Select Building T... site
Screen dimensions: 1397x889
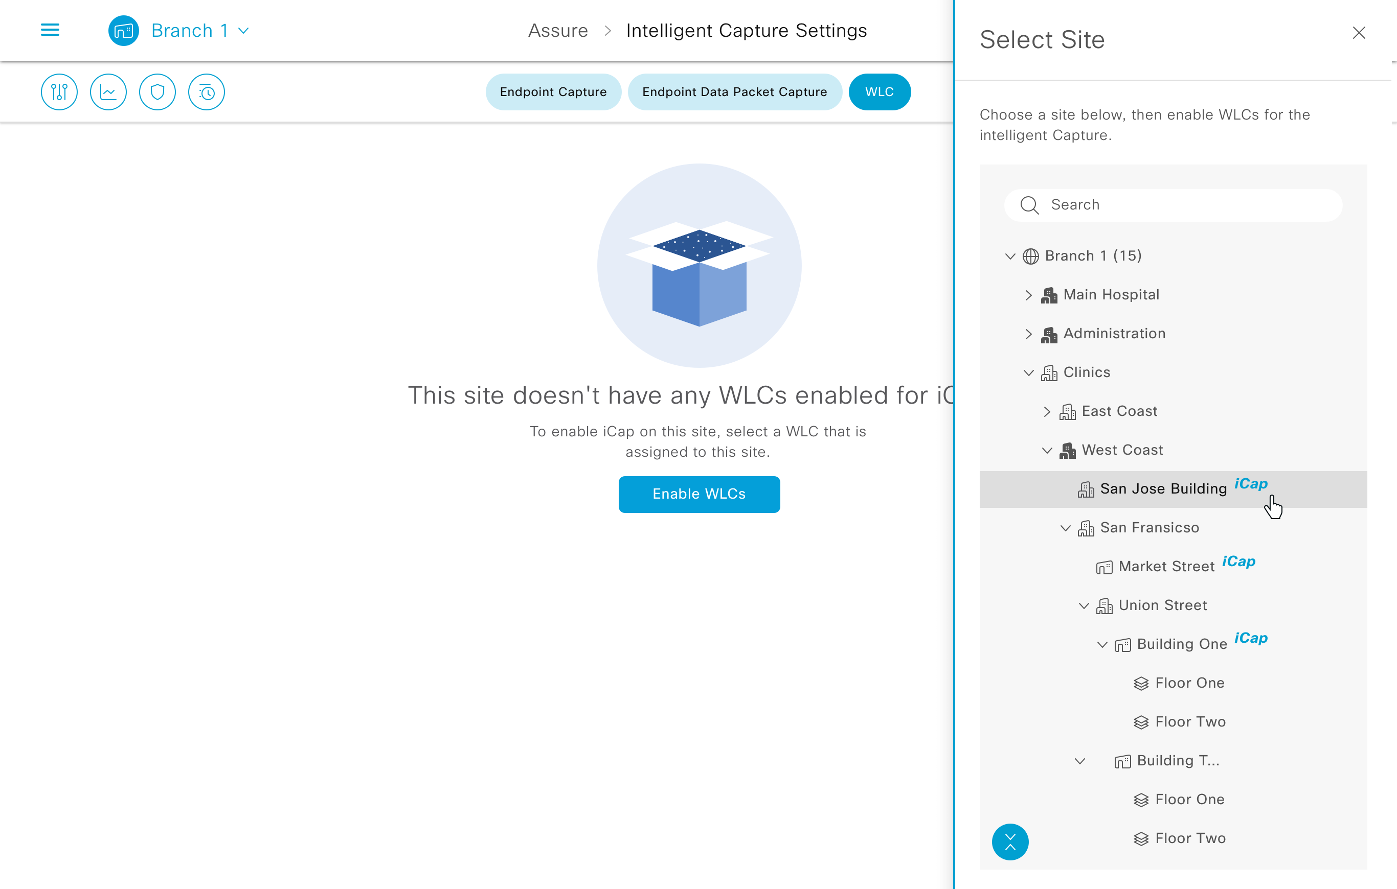pyautogui.click(x=1178, y=760)
